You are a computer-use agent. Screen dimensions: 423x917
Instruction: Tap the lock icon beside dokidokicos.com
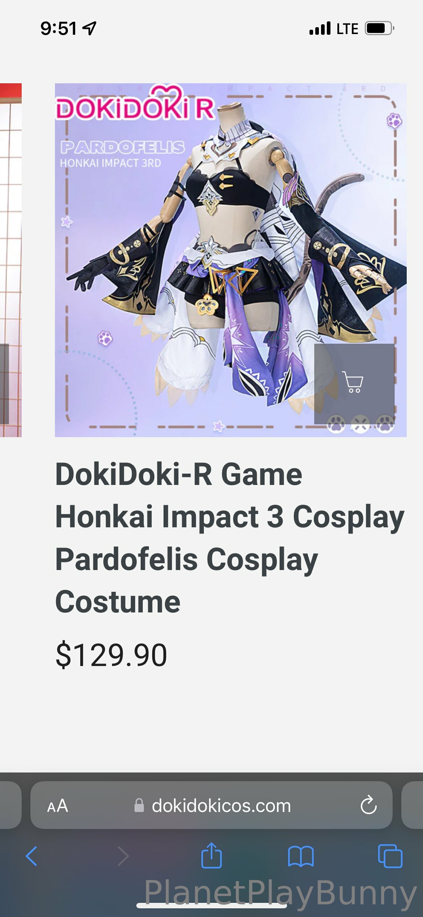click(139, 805)
